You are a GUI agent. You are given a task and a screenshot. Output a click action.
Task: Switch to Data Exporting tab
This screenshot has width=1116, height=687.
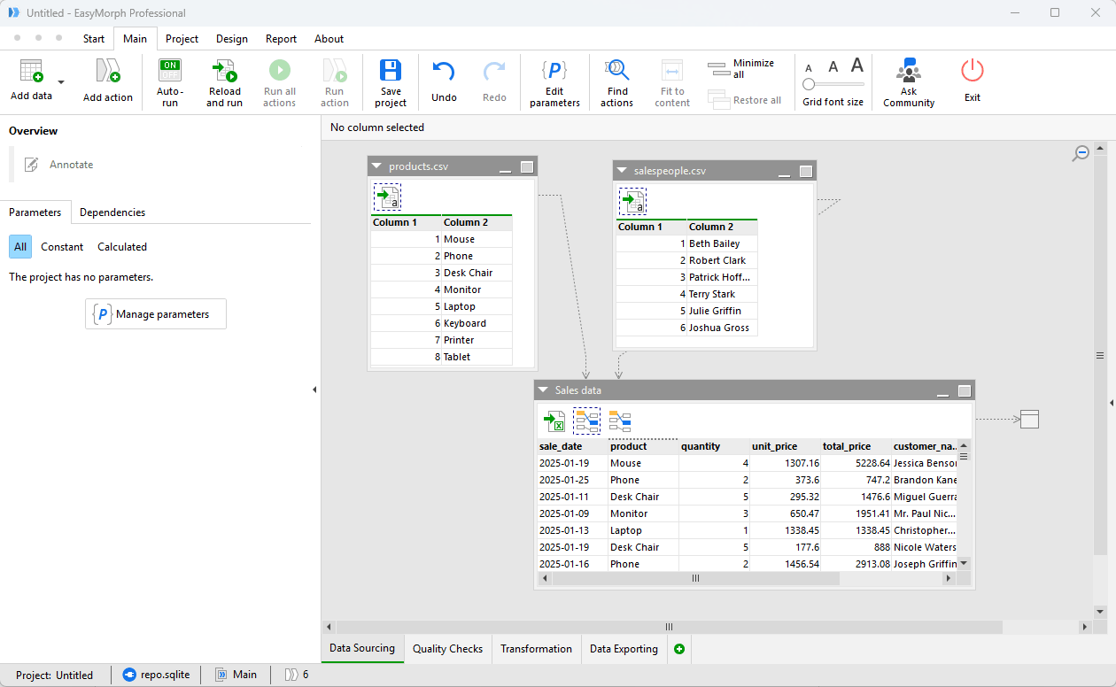[624, 649]
